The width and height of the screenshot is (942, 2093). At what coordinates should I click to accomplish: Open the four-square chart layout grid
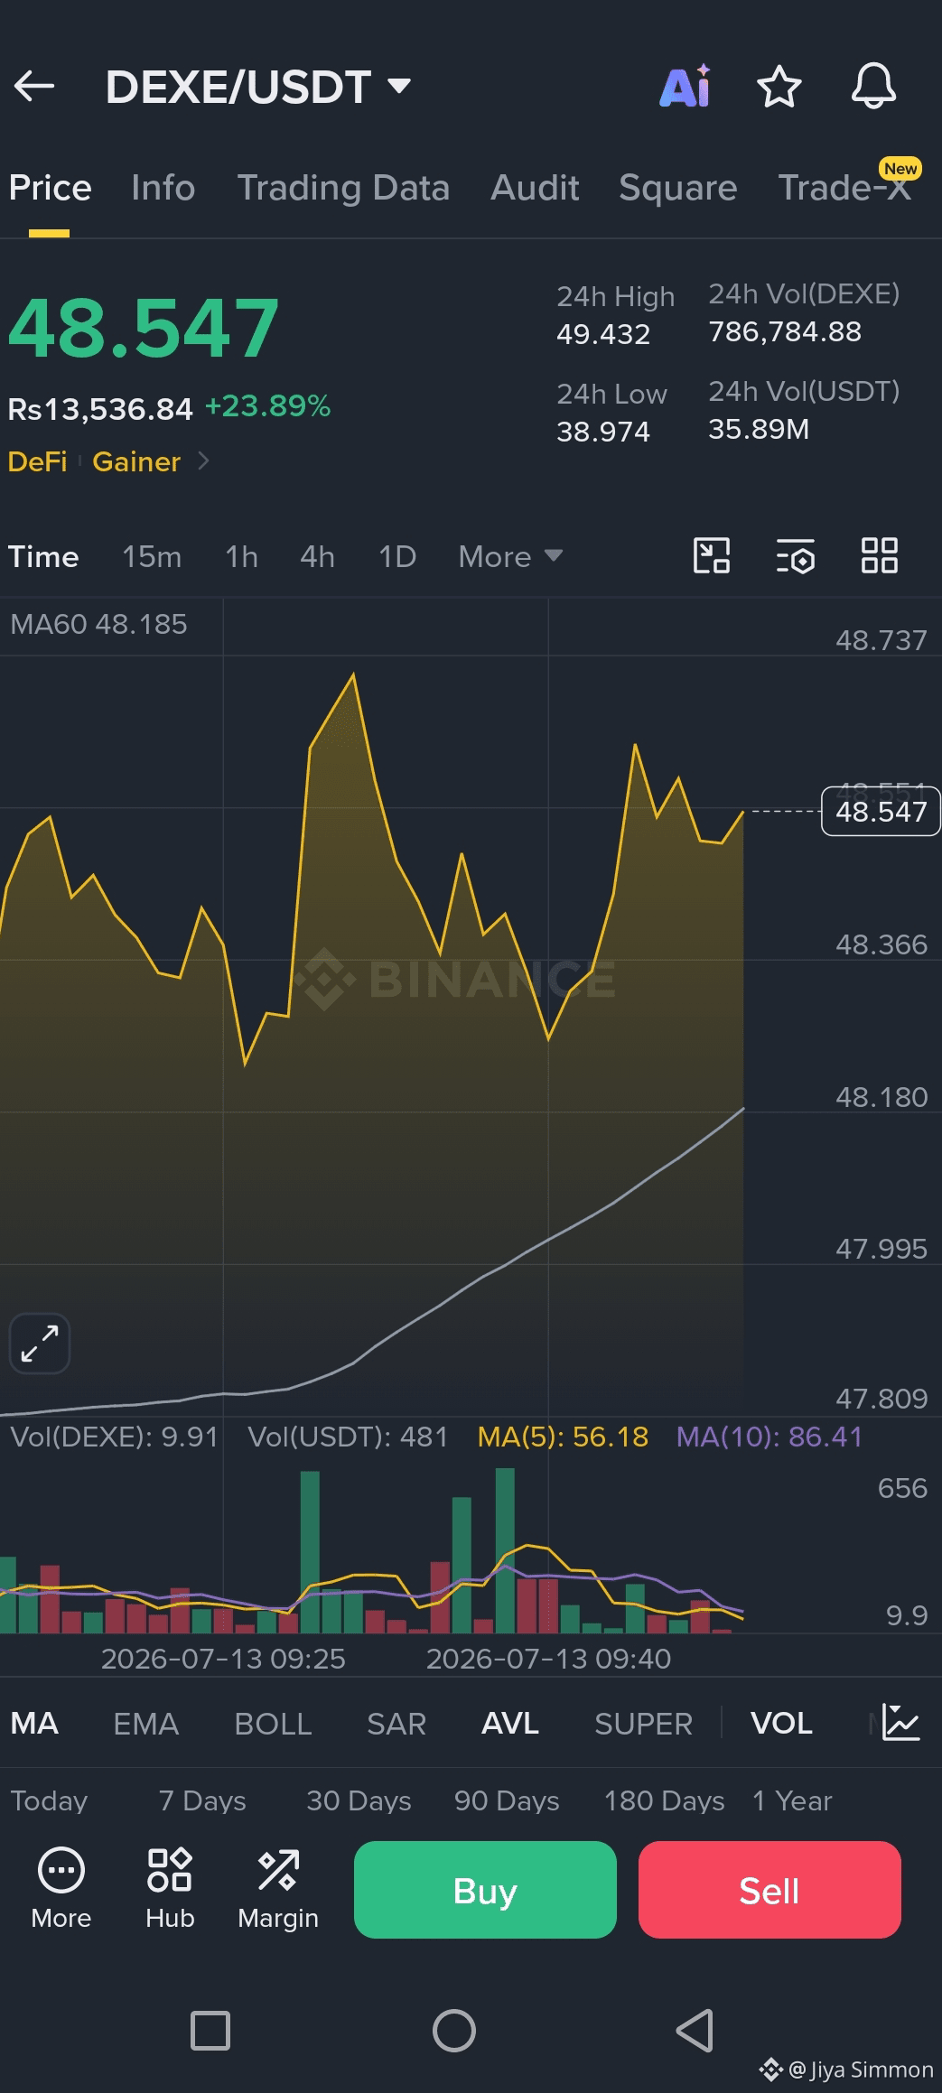click(x=880, y=555)
